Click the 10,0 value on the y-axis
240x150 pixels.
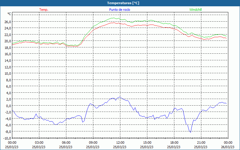pos(8,73)
